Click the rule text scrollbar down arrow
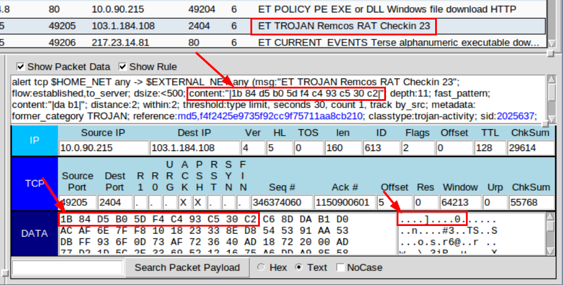Screen dimensions: 563x285 [x=552, y=119]
